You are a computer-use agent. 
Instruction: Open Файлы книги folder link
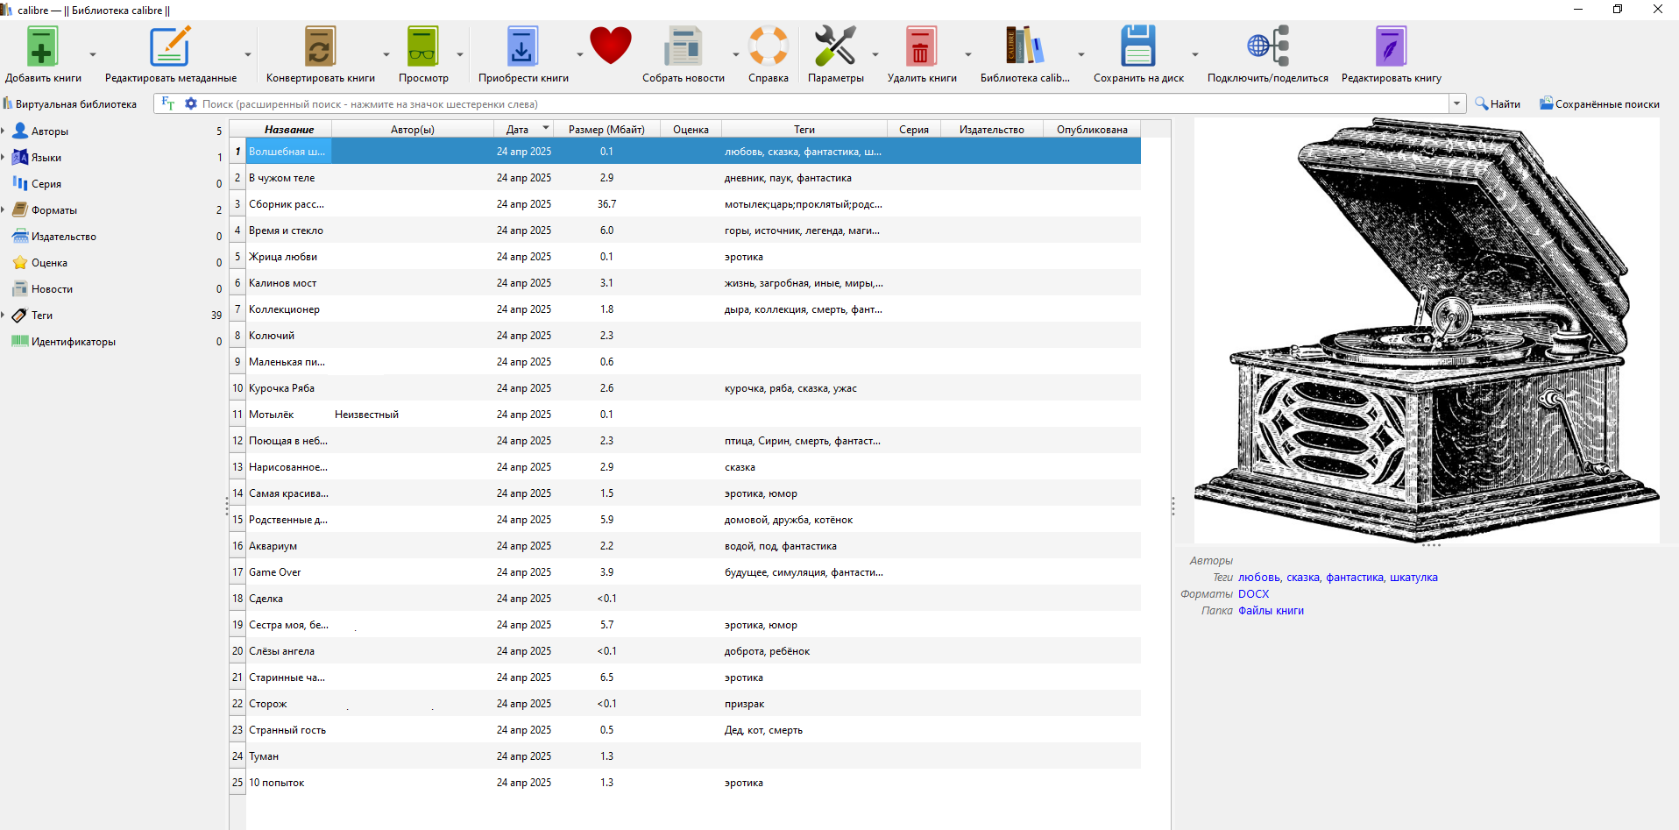pos(1271,610)
